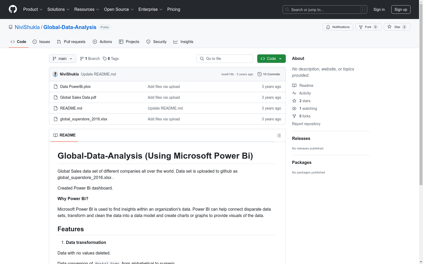
Task: Open the Pull requests tab
Action: (71, 42)
